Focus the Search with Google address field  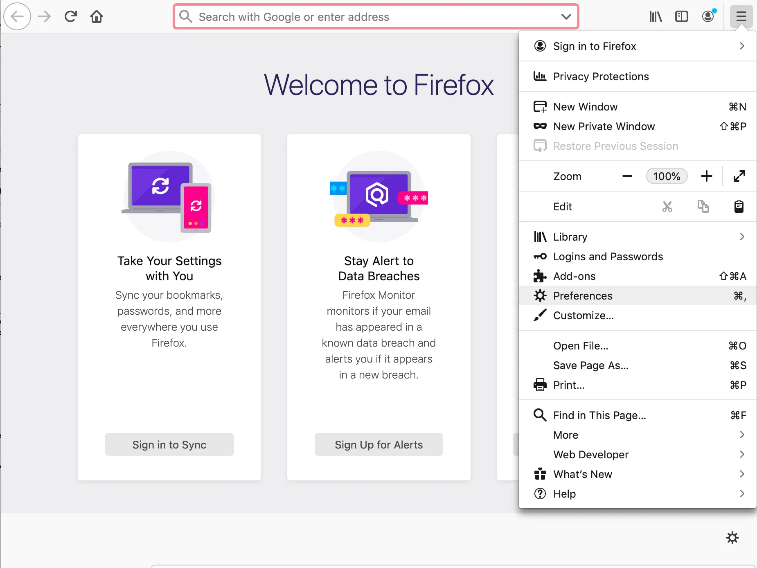[x=376, y=17]
